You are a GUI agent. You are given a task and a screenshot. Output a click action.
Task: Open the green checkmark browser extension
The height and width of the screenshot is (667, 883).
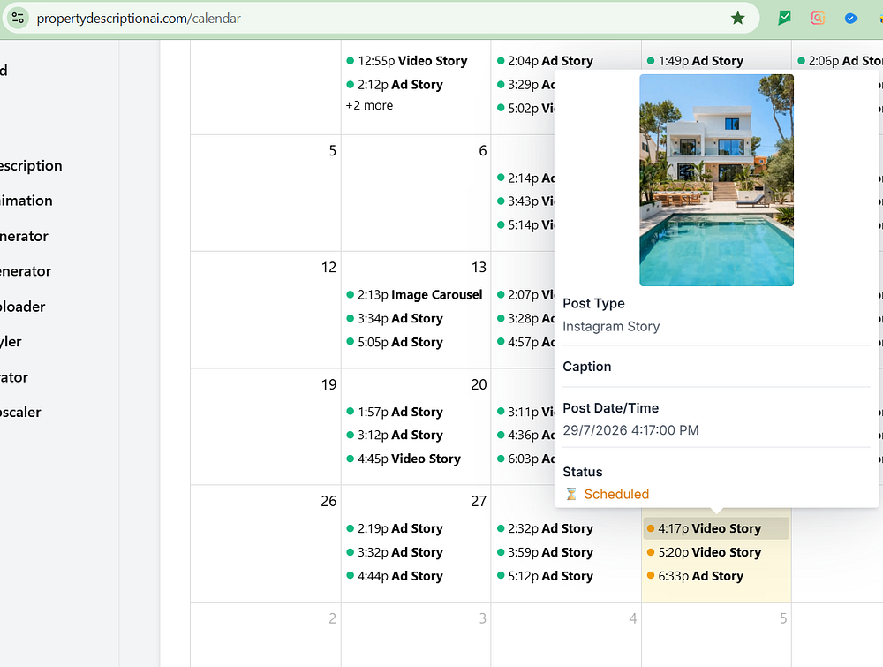[784, 18]
